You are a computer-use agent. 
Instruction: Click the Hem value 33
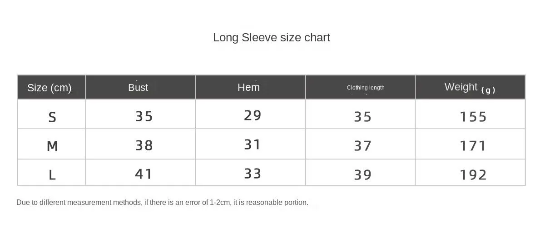coord(253,173)
